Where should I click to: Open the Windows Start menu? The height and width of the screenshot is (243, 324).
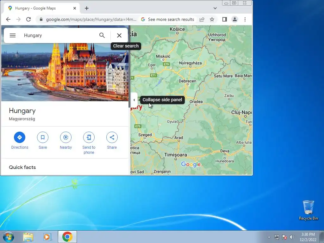(x=9, y=237)
